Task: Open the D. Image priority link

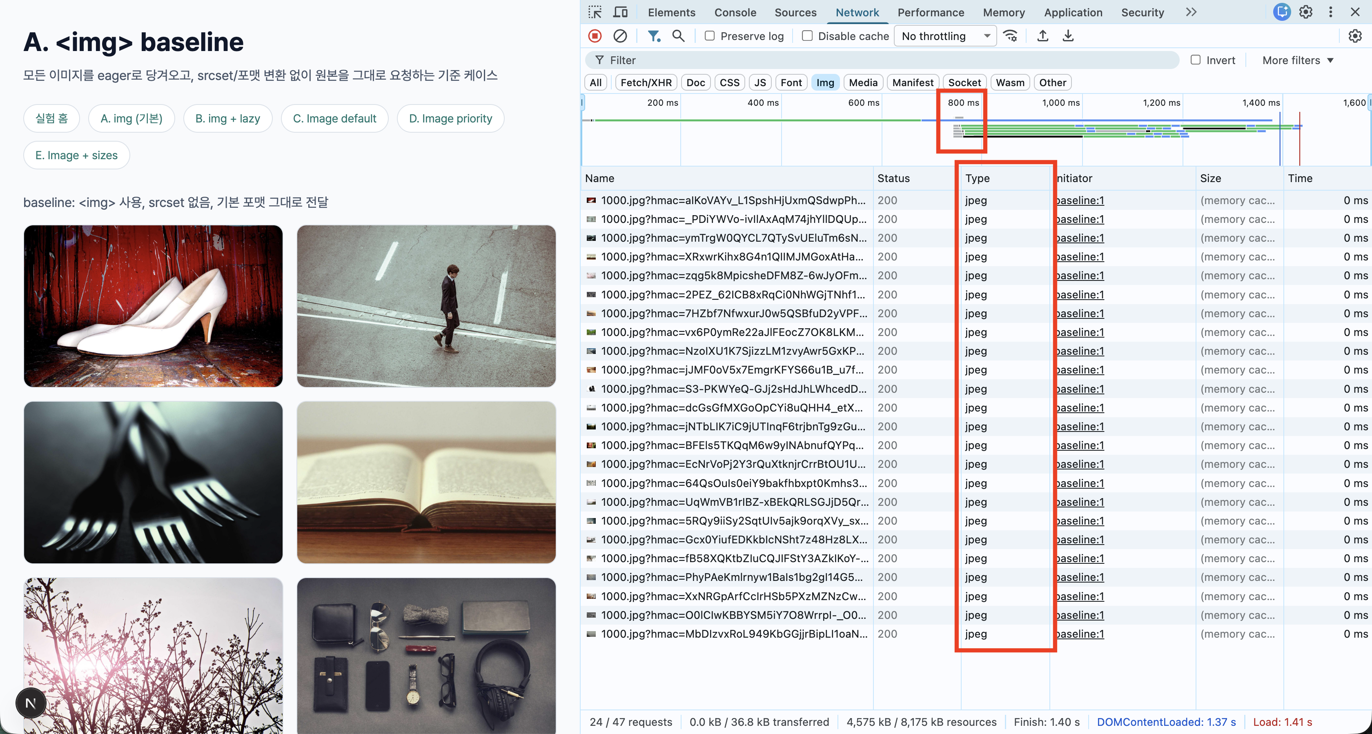Action: pyautogui.click(x=450, y=118)
